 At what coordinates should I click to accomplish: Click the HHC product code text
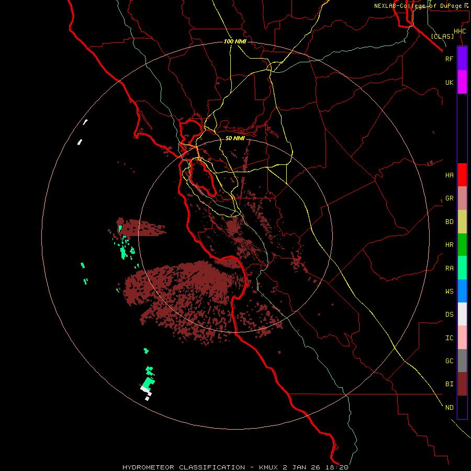pyautogui.click(x=459, y=31)
